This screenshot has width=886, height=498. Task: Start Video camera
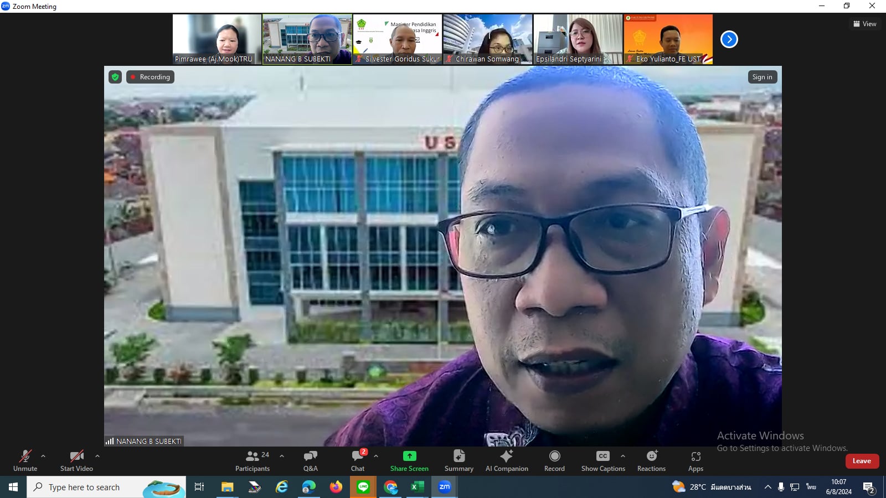pos(76,460)
